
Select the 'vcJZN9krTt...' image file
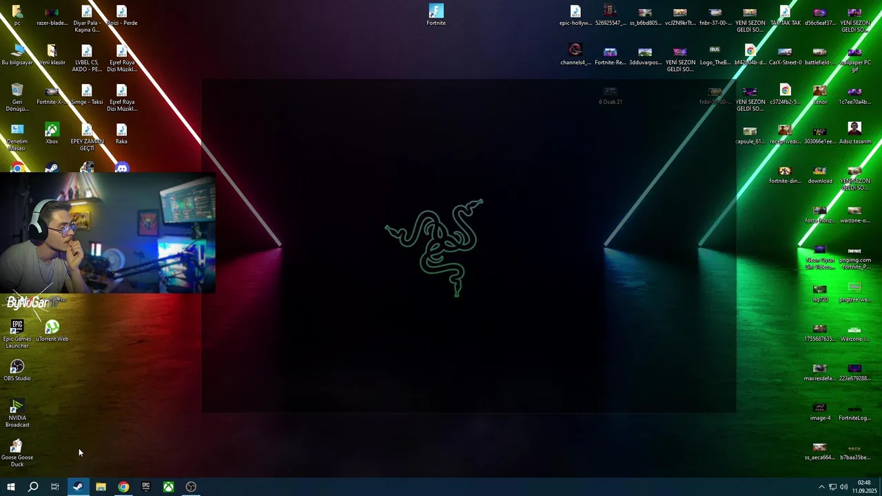(x=680, y=15)
